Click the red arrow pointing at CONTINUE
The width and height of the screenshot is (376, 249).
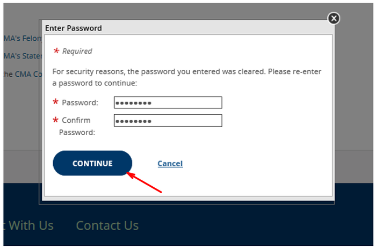(145, 182)
